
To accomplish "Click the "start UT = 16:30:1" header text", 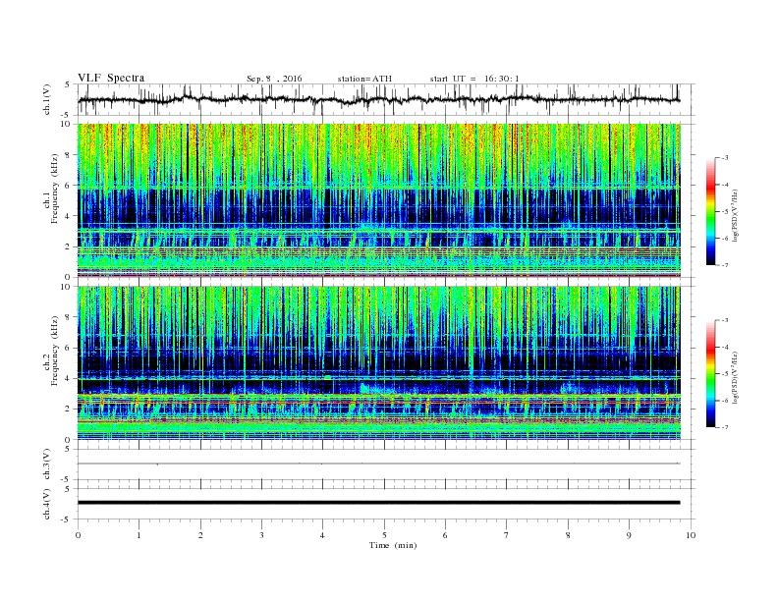I will click(x=474, y=79).
